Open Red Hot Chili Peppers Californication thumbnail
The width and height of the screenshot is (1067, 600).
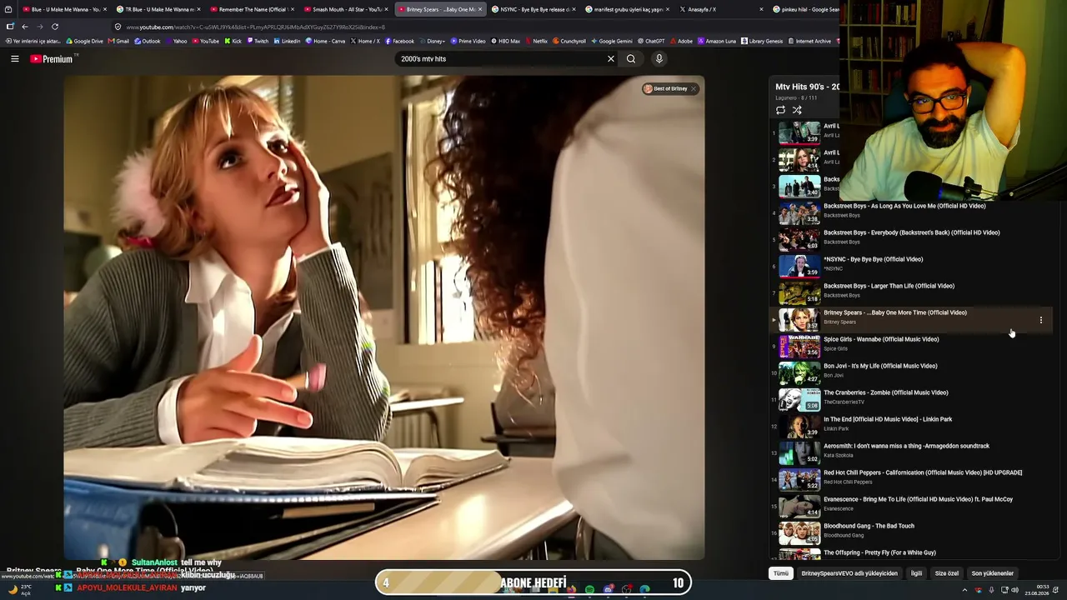click(x=799, y=480)
